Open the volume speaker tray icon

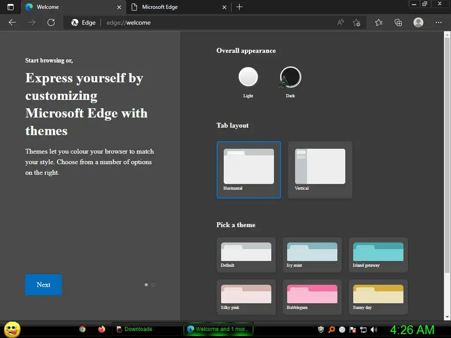point(373,329)
